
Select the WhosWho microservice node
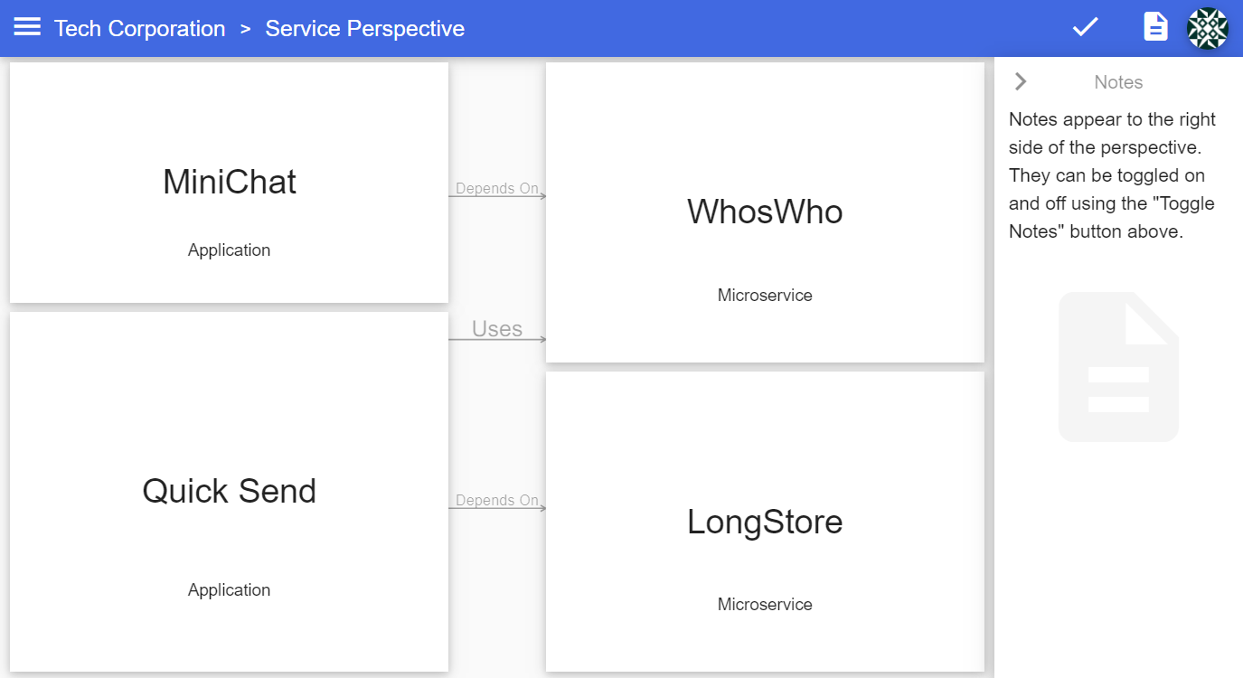pyautogui.click(x=764, y=212)
